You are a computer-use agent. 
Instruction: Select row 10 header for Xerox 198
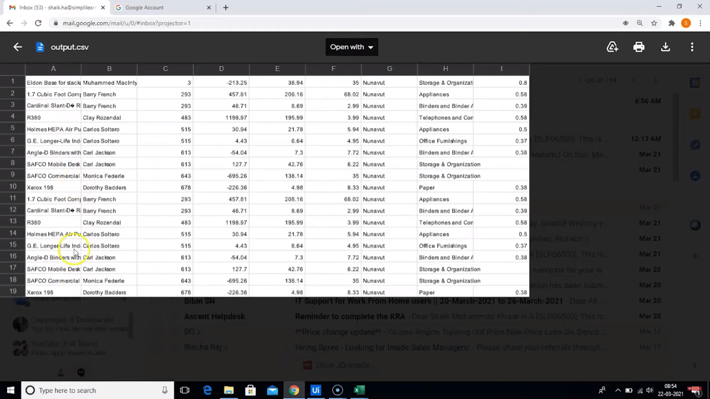(13, 187)
